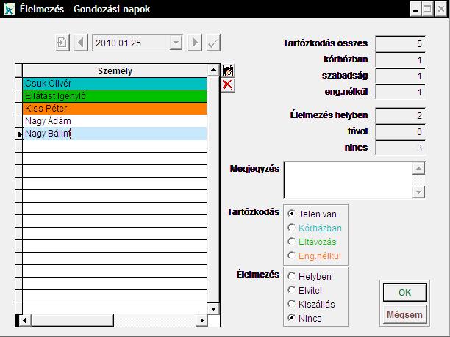Click the add person icon beside list
Viewport: 450px width, 337px height.
tap(228, 70)
